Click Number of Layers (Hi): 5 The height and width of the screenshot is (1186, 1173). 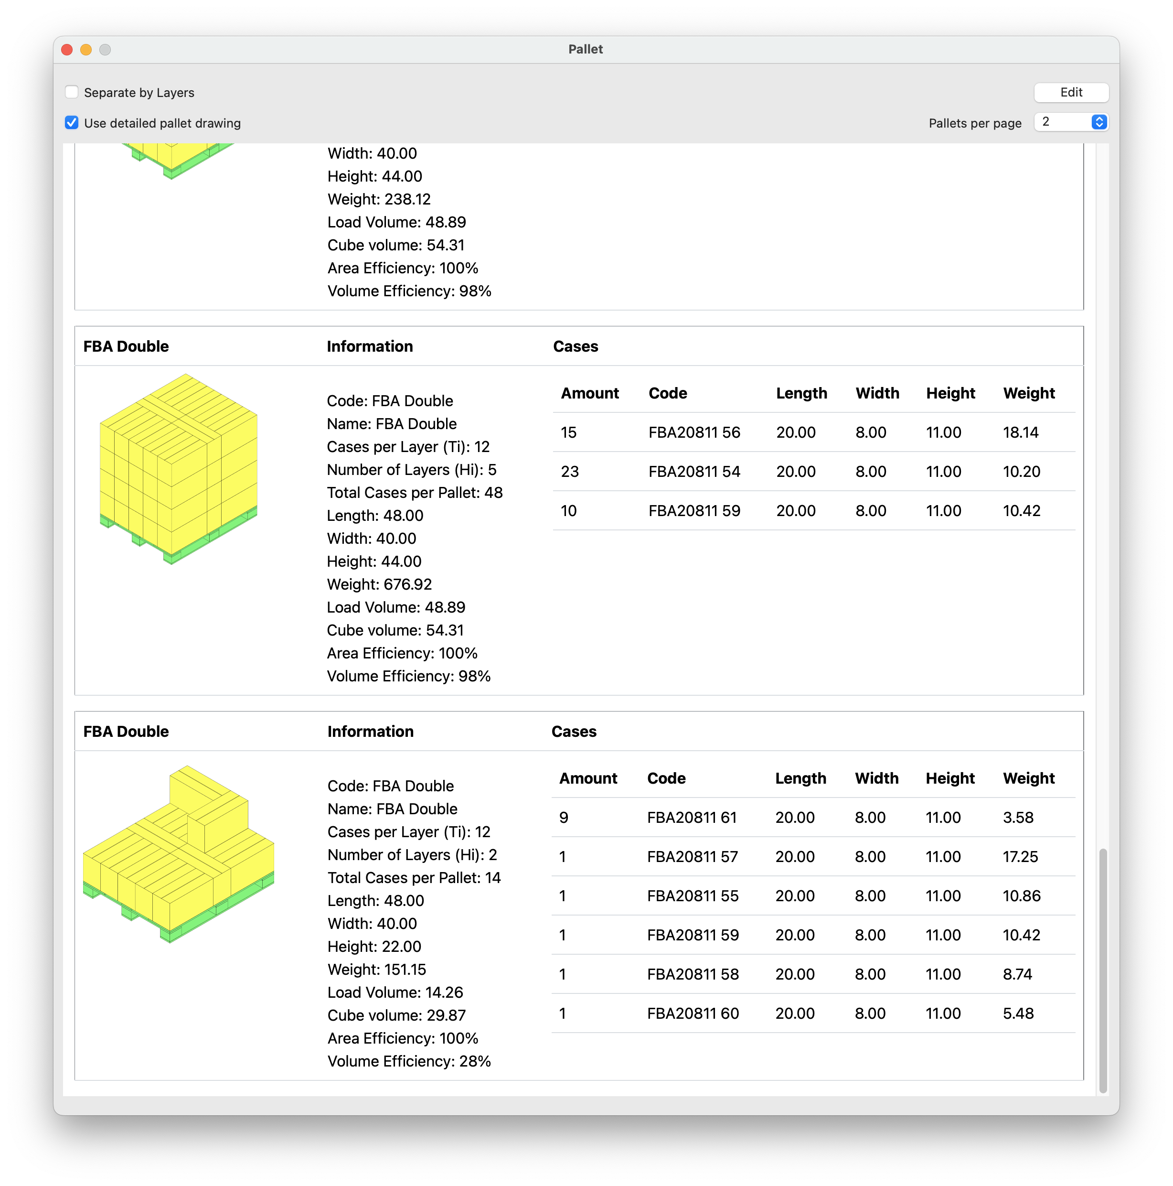[412, 470]
